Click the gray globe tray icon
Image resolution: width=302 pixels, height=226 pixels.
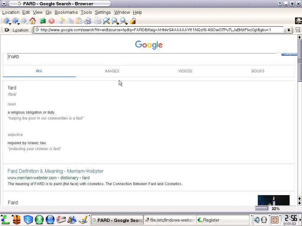264,220
